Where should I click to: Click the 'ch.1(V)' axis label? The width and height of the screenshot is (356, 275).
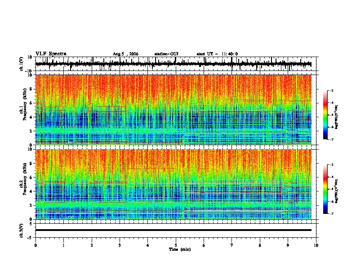[21, 64]
